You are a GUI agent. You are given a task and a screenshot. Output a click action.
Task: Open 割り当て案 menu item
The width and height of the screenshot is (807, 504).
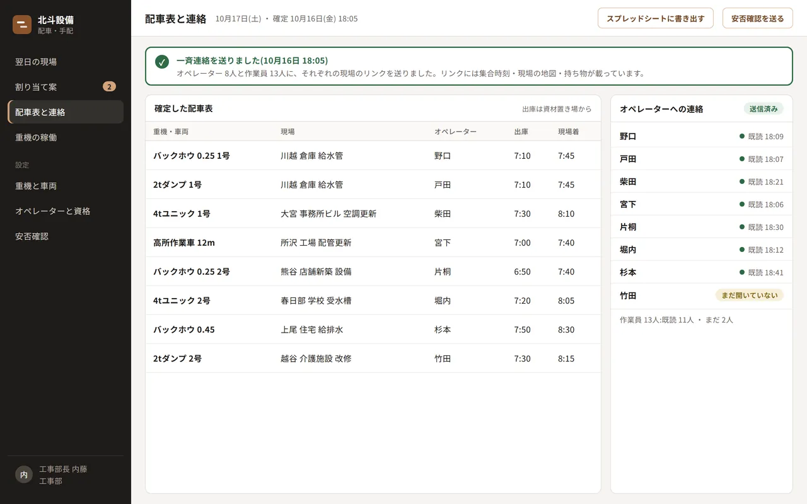tap(66, 87)
